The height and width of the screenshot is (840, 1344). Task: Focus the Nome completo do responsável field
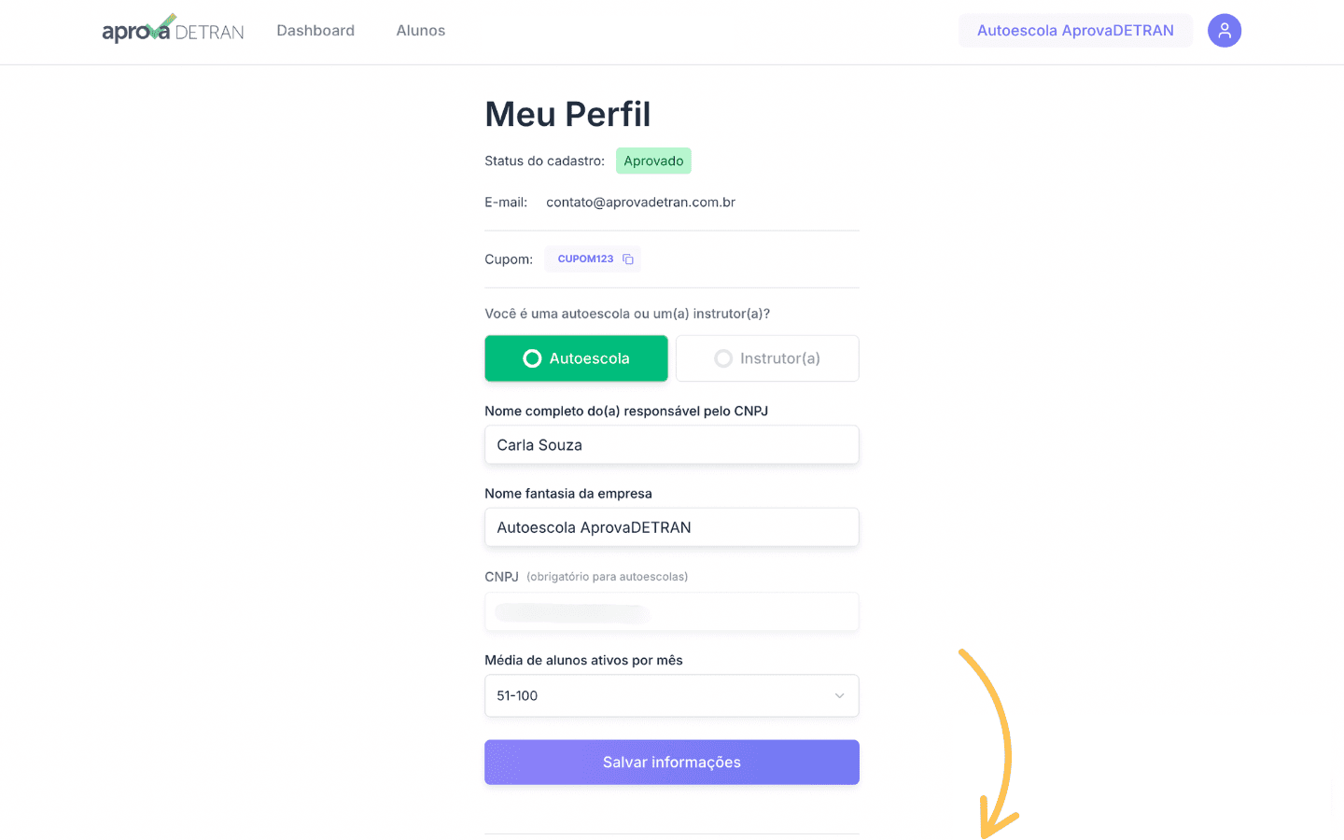[x=672, y=445]
